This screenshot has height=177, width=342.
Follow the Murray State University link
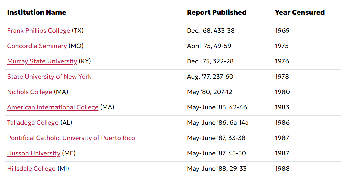click(x=42, y=61)
